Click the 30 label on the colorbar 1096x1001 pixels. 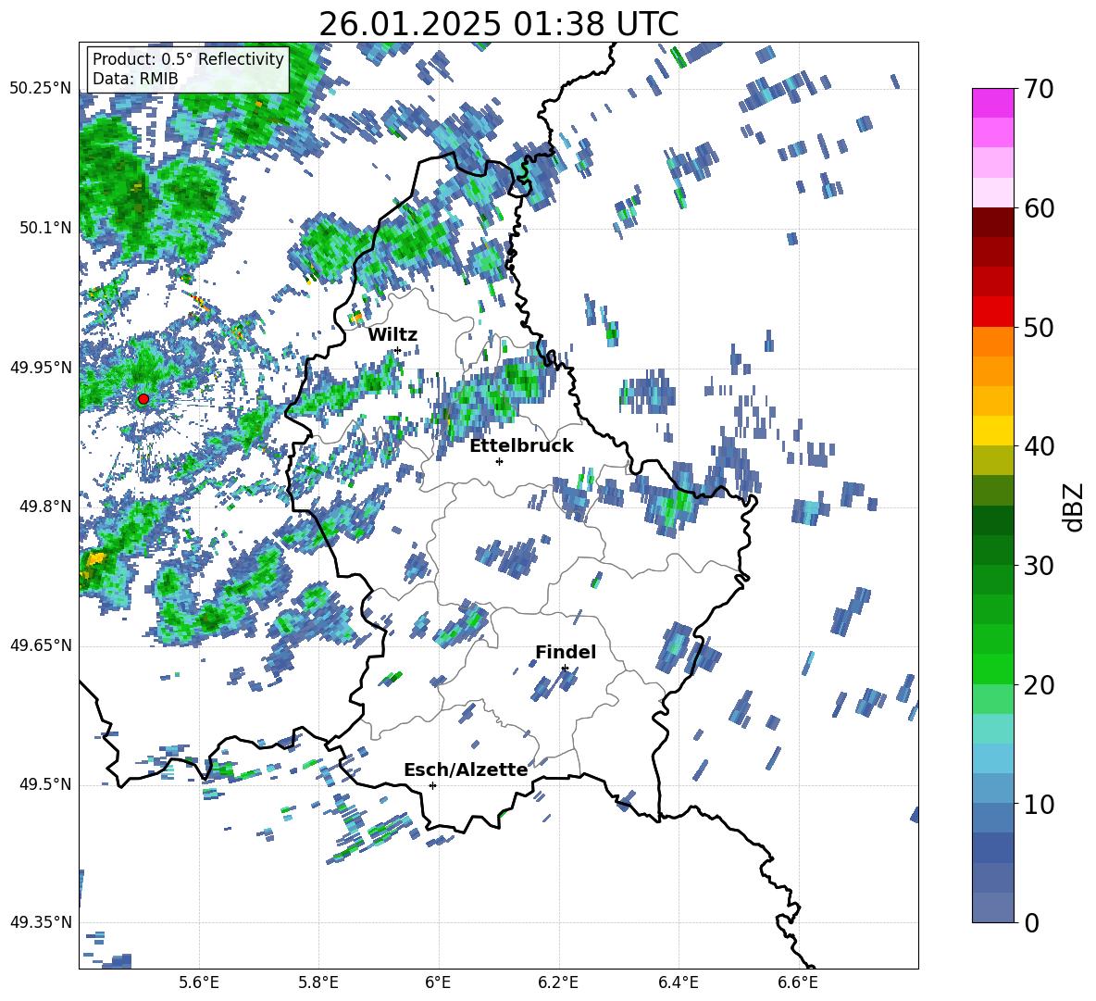pos(1039,566)
